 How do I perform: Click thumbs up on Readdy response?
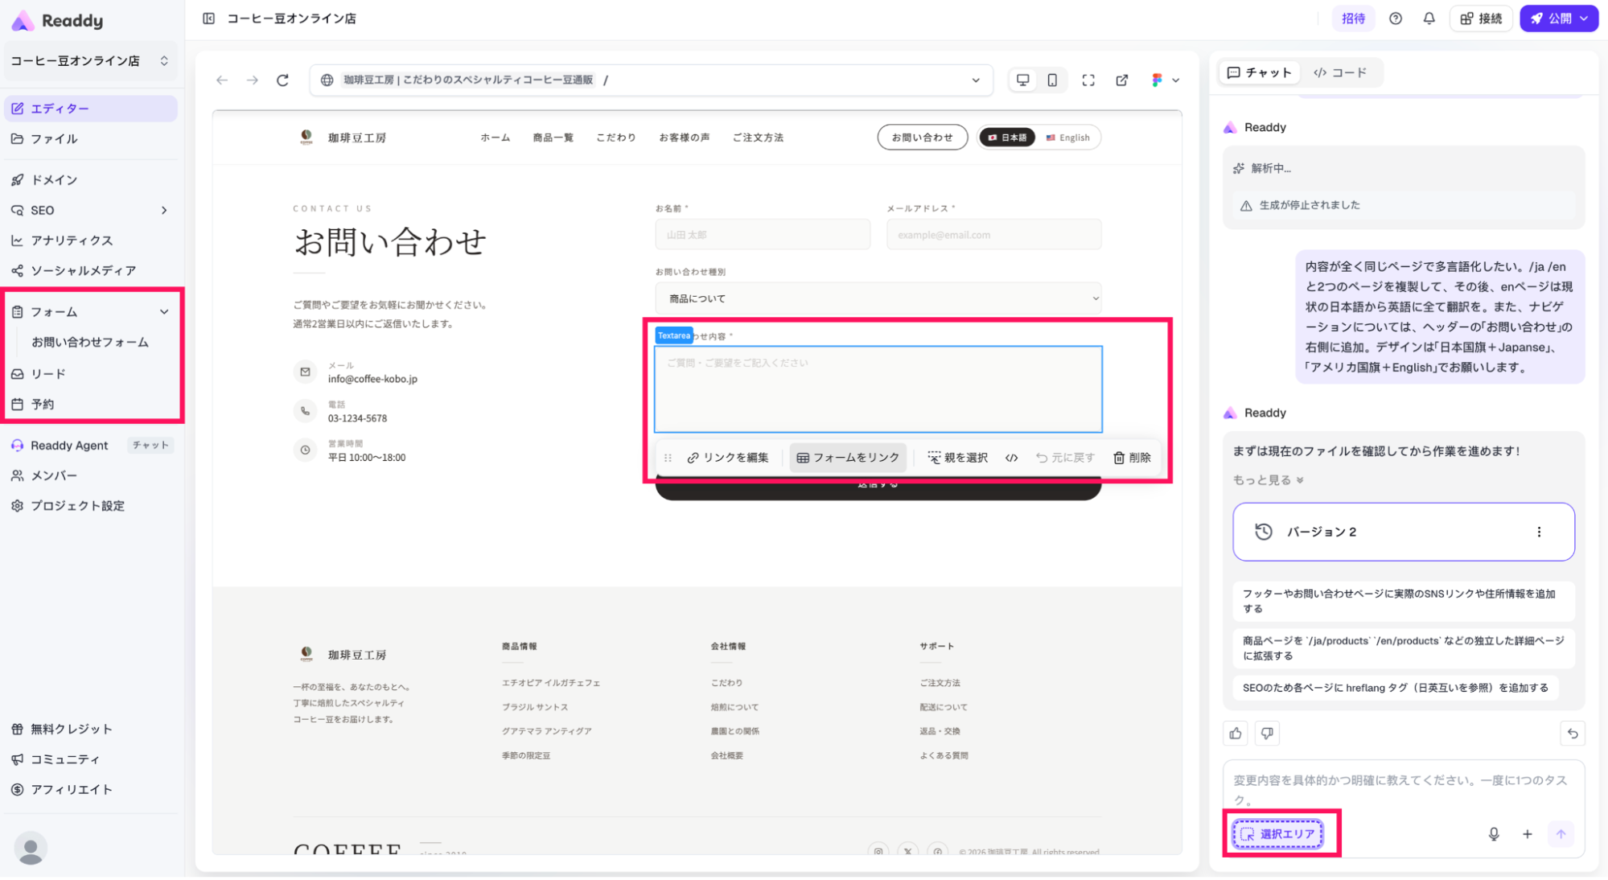[x=1236, y=733]
